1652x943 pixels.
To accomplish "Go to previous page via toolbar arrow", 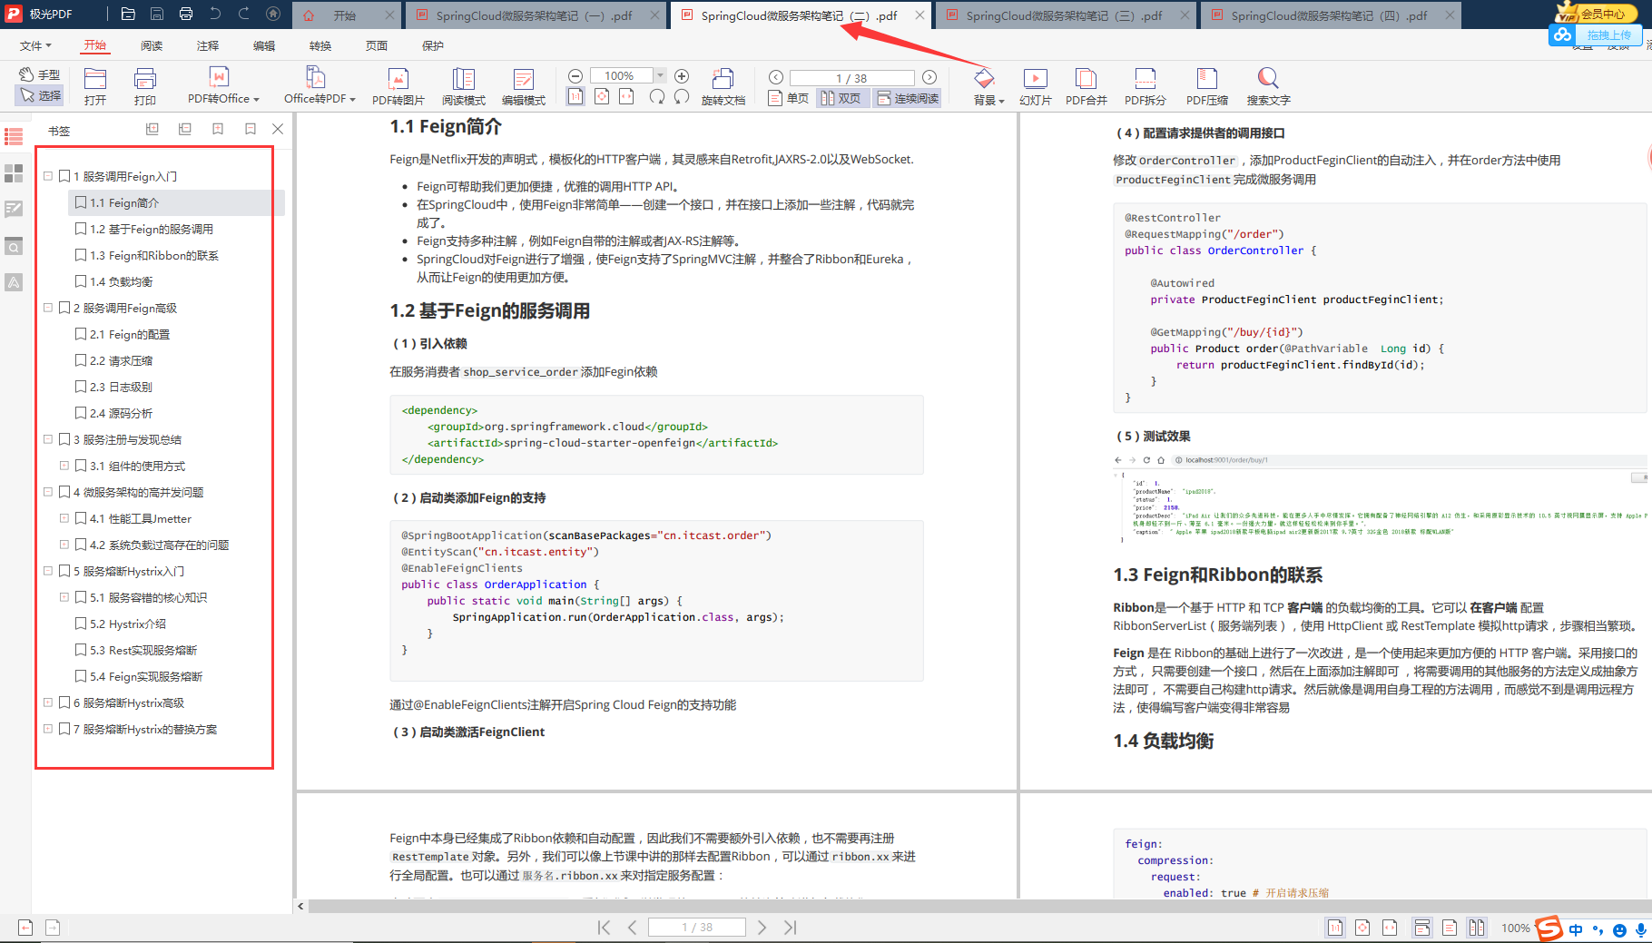I will [x=776, y=77].
